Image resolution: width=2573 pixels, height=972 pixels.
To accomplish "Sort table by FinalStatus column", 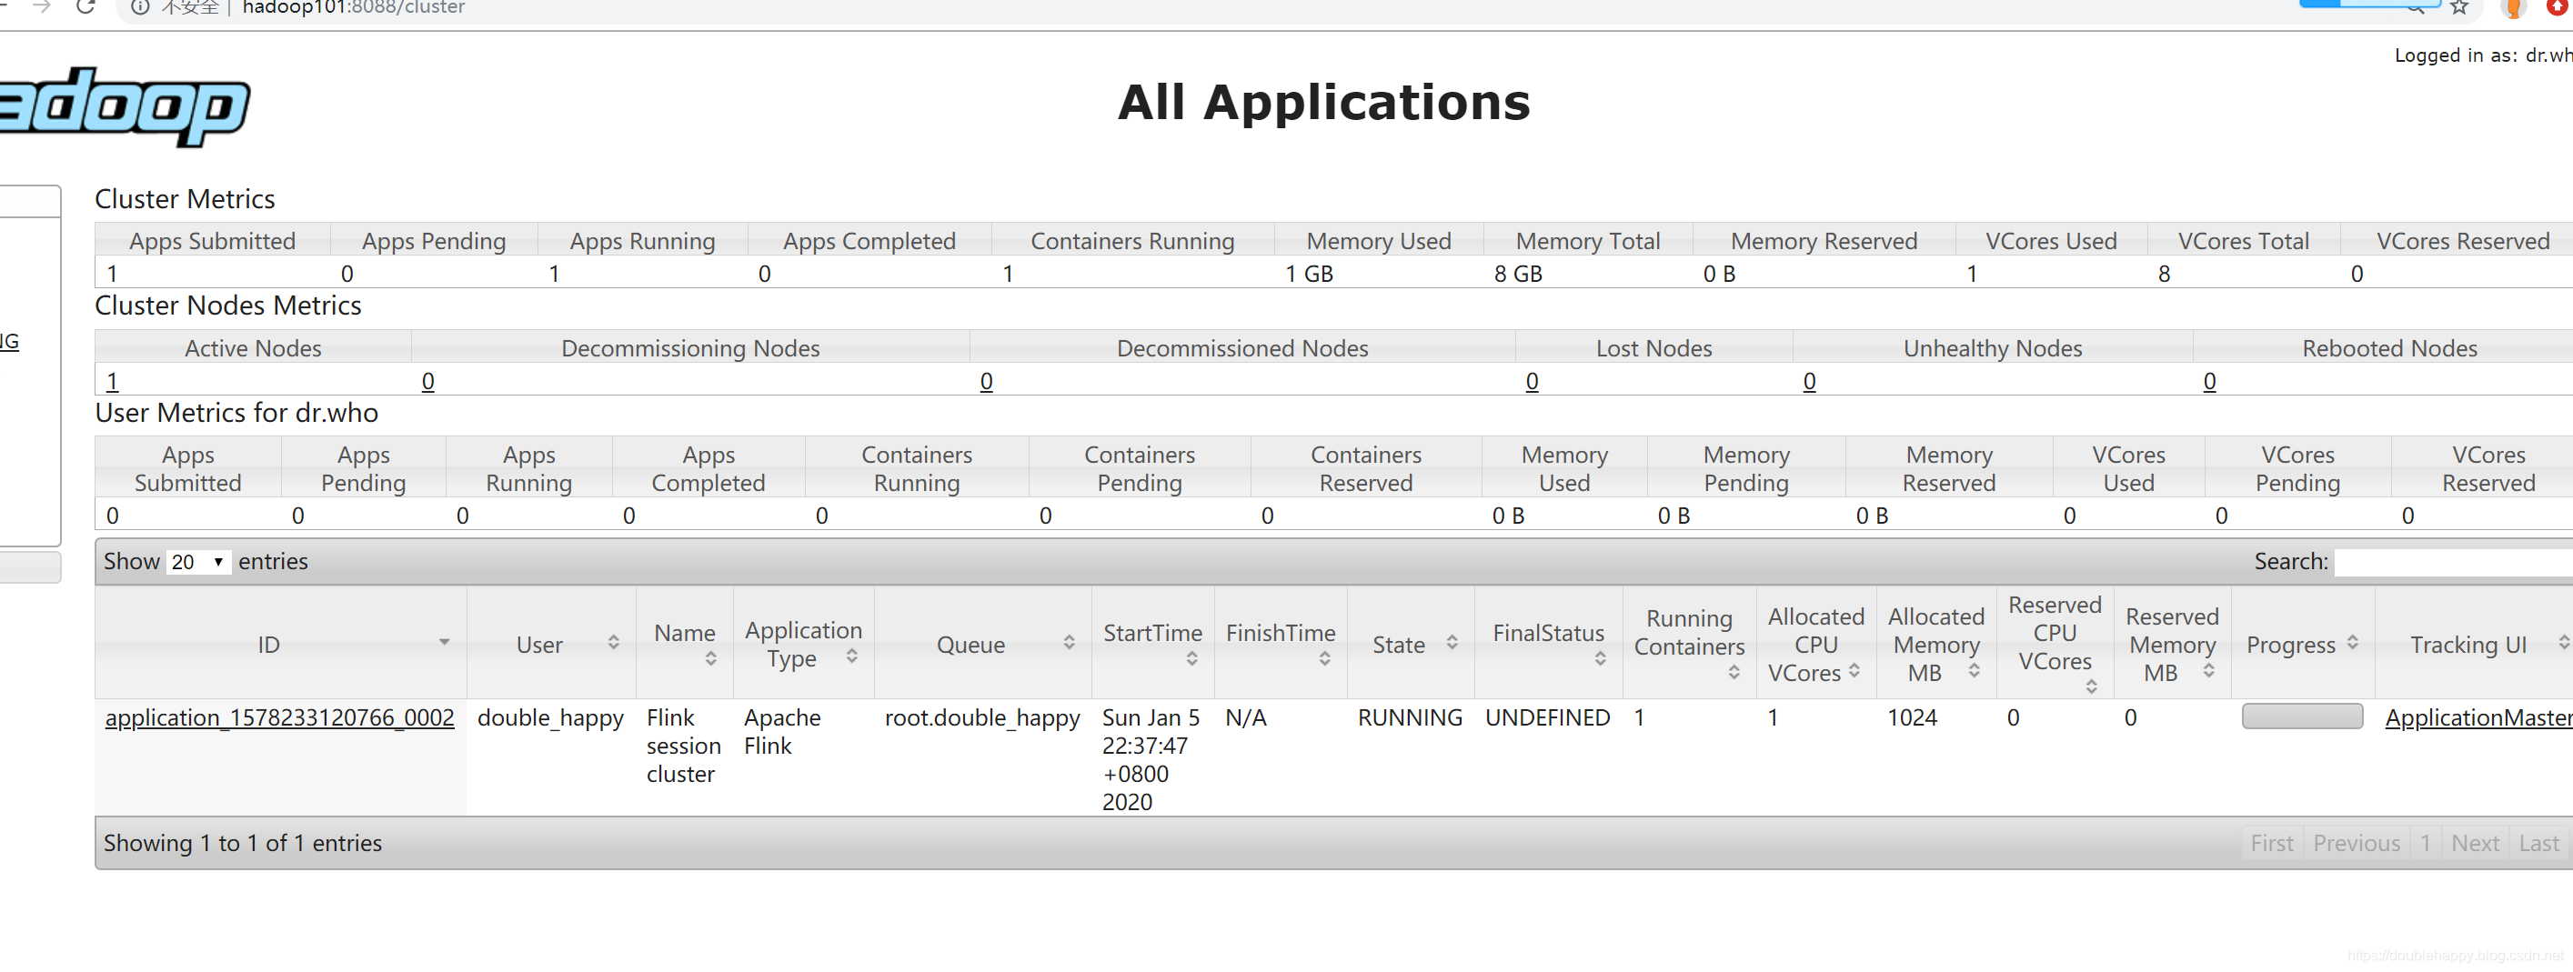I will tap(1600, 658).
